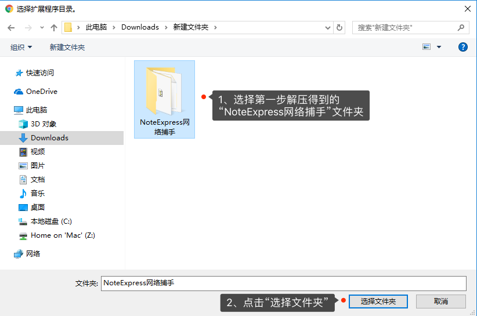The width and height of the screenshot is (477, 316).
Task: Close the 选择扩展程序目录 dialog
Action: pos(468,9)
